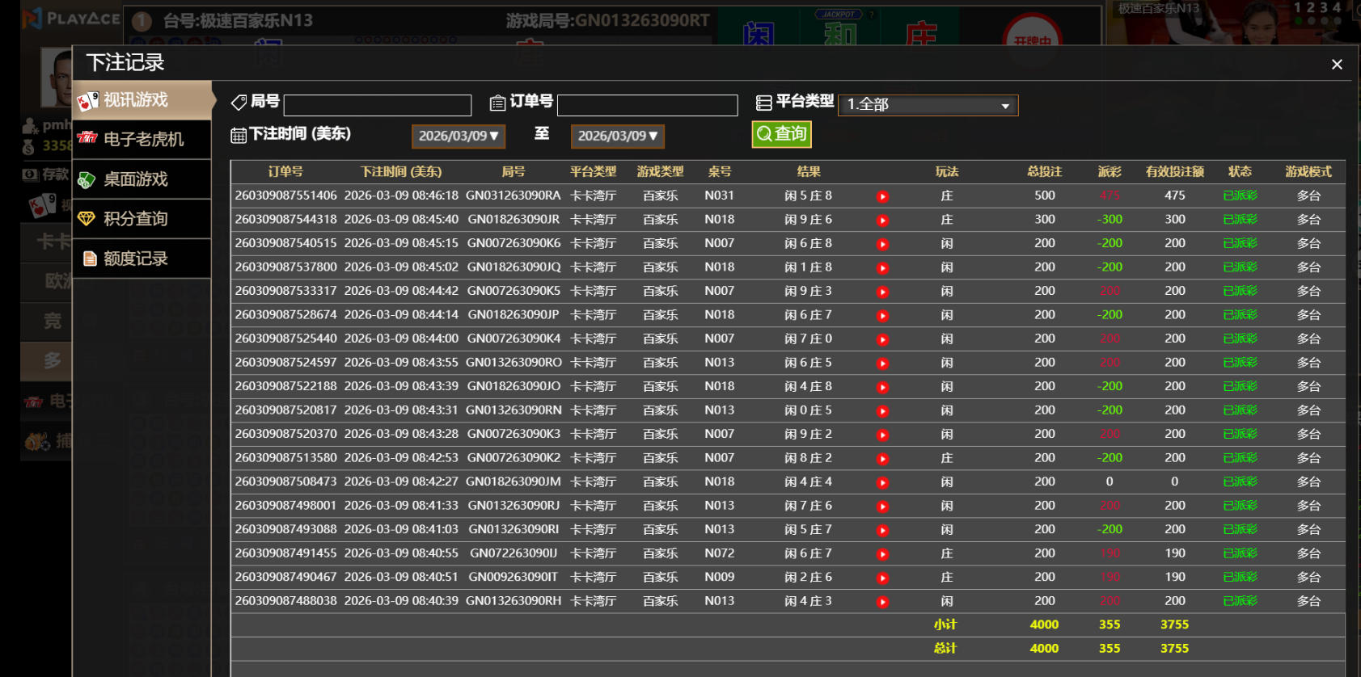This screenshot has width=1361, height=677.
Task: Select the 视讯游戏 tab
Action: (x=142, y=100)
